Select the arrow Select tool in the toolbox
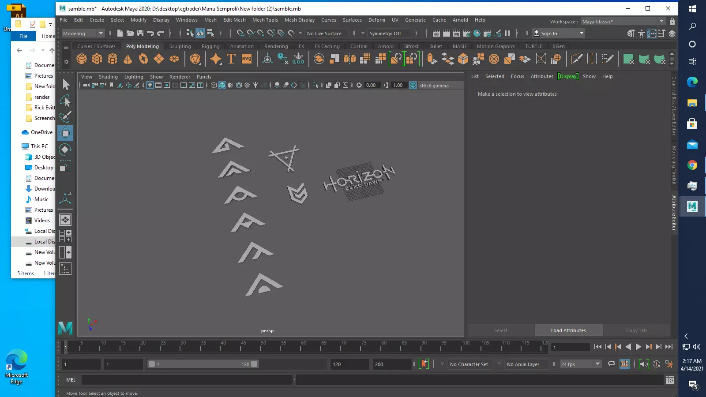Image resolution: width=706 pixels, height=397 pixels. point(65,84)
